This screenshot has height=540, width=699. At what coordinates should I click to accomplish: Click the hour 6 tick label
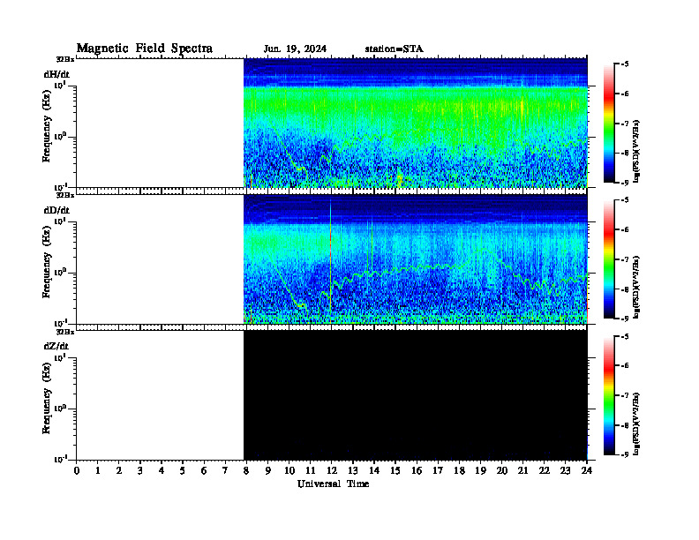pos(204,471)
